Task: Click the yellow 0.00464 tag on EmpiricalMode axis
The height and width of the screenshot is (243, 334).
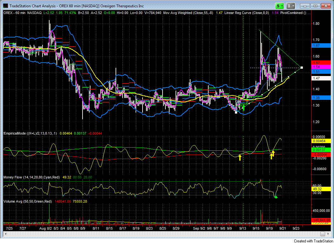Action: [x=321, y=141]
